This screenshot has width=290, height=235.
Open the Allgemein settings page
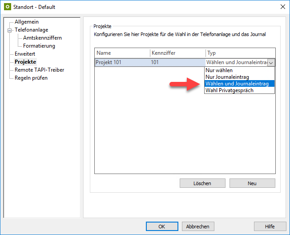[26, 22]
